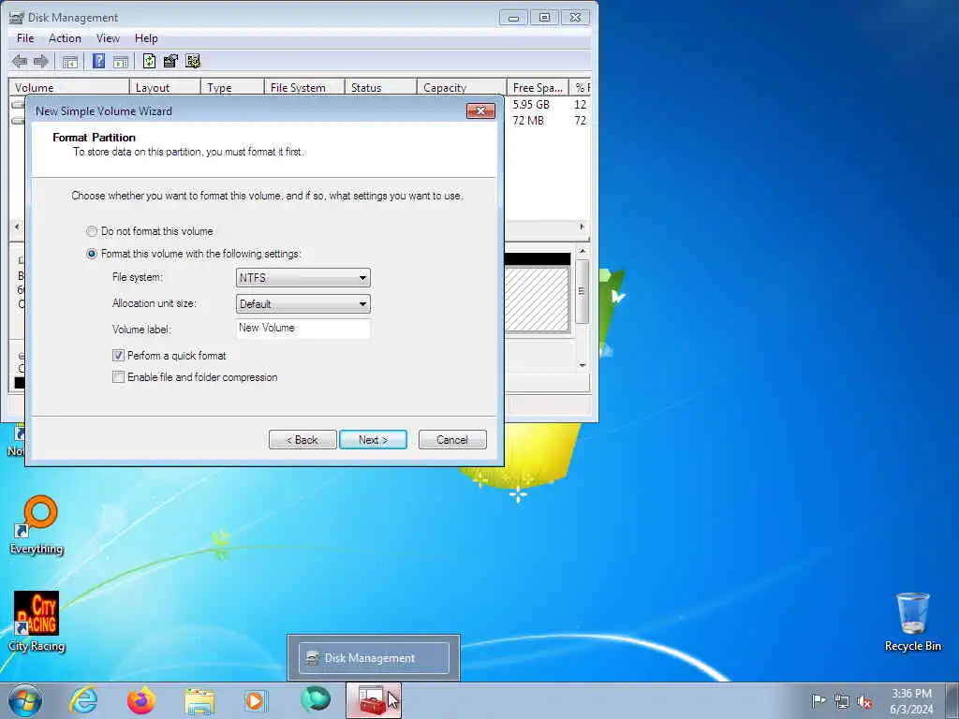Click the muted volume icon in the system tray
The height and width of the screenshot is (719, 959).
point(864,702)
